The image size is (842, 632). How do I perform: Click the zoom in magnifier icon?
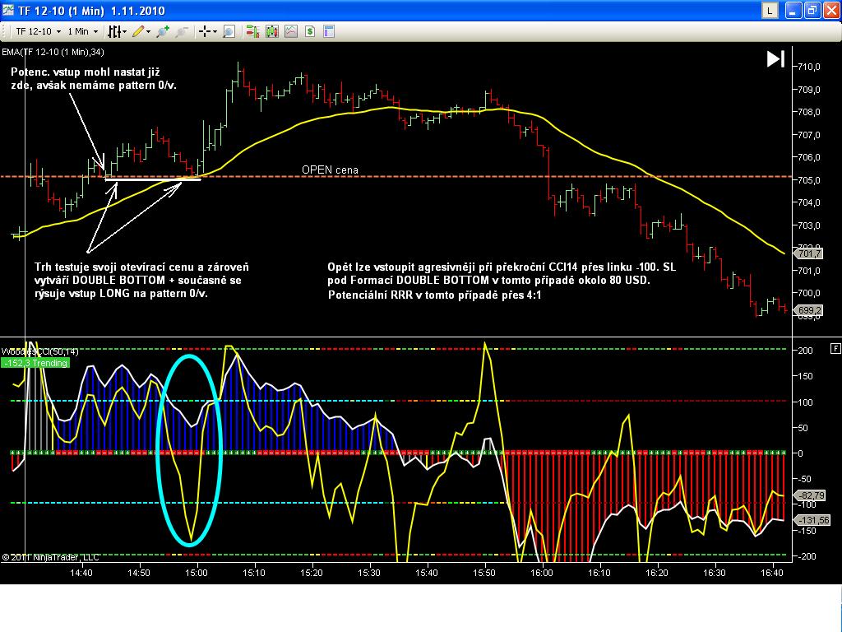point(163,32)
